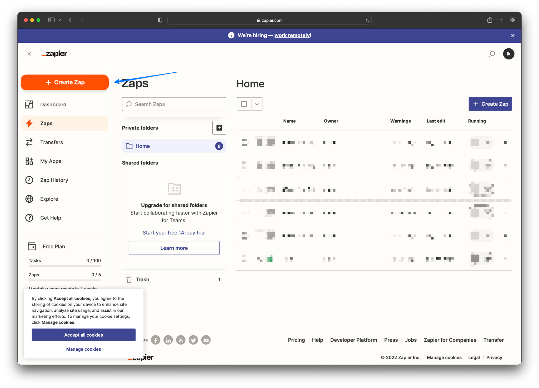Click the orange Create Zap button
539x388 pixels.
click(65, 82)
